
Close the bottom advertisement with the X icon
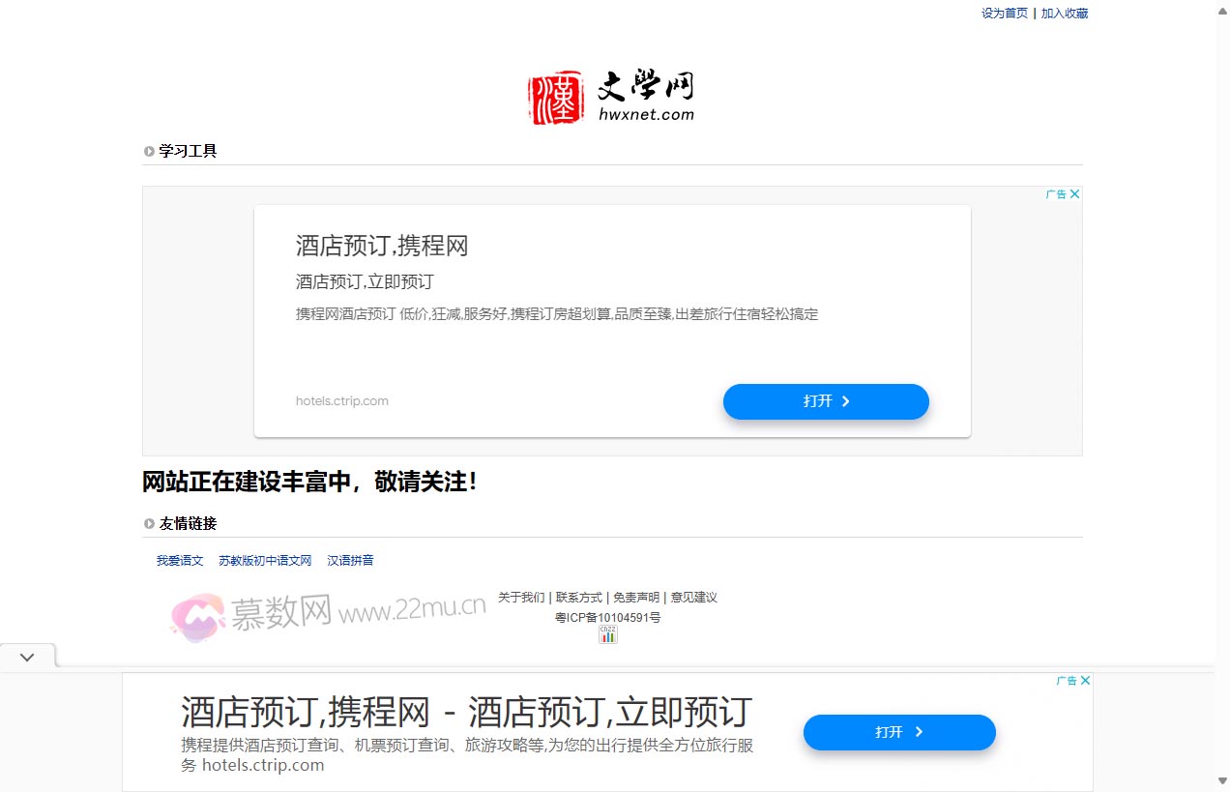click(x=1085, y=680)
